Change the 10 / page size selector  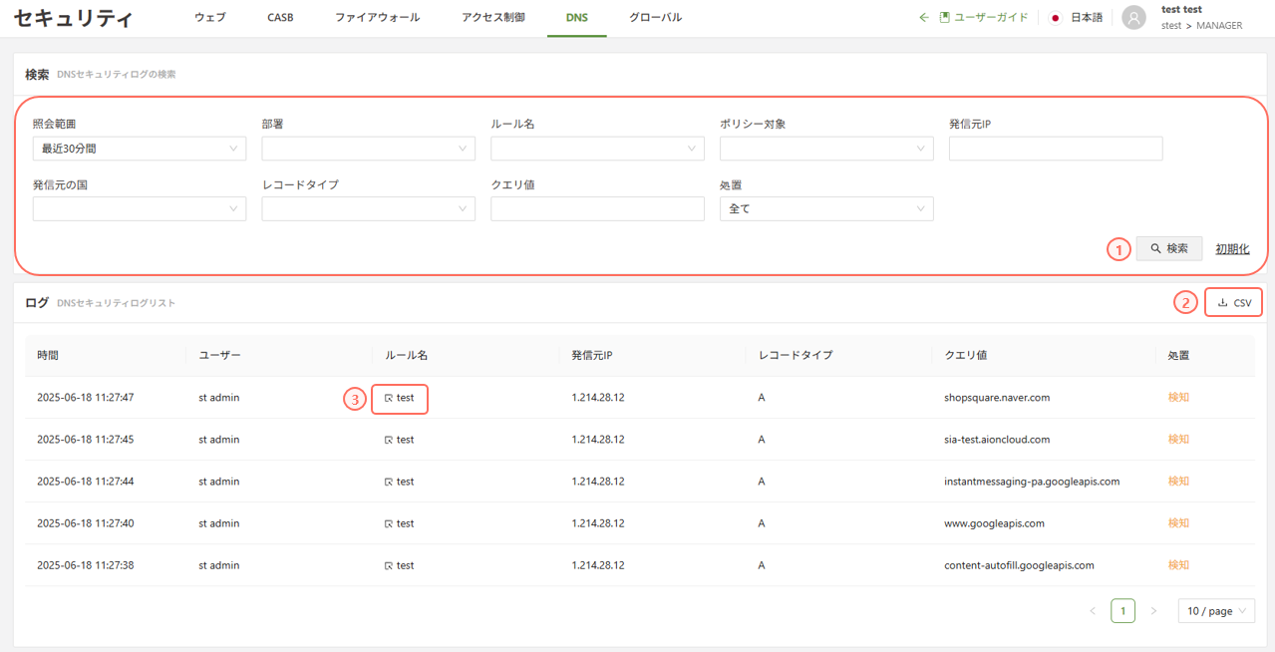coord(1215,610)
